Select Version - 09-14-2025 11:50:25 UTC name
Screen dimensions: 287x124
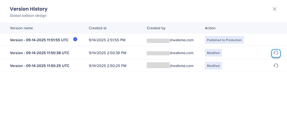(x=39, y=66)
